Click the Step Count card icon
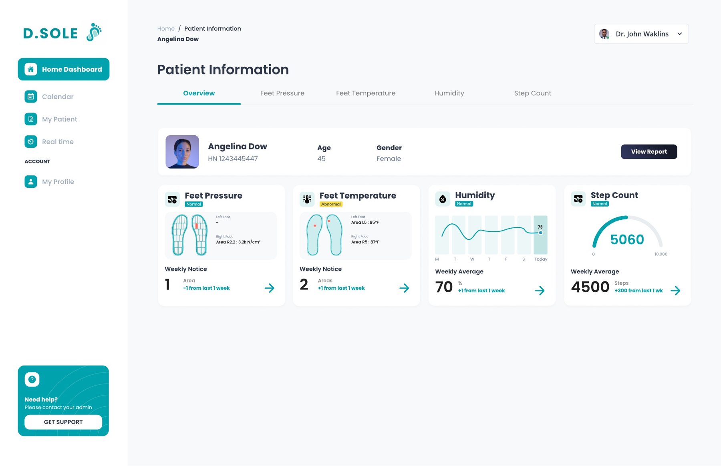This screenshot has width=721, height=466. (x=578, y=199)
